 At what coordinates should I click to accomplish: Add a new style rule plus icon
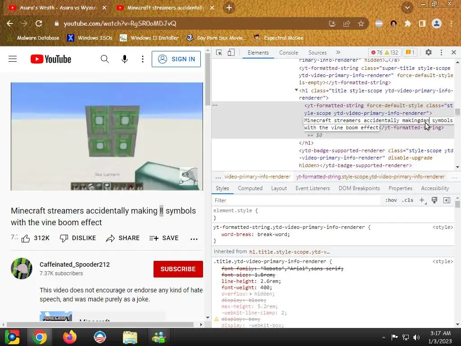[x=422, y=200]
